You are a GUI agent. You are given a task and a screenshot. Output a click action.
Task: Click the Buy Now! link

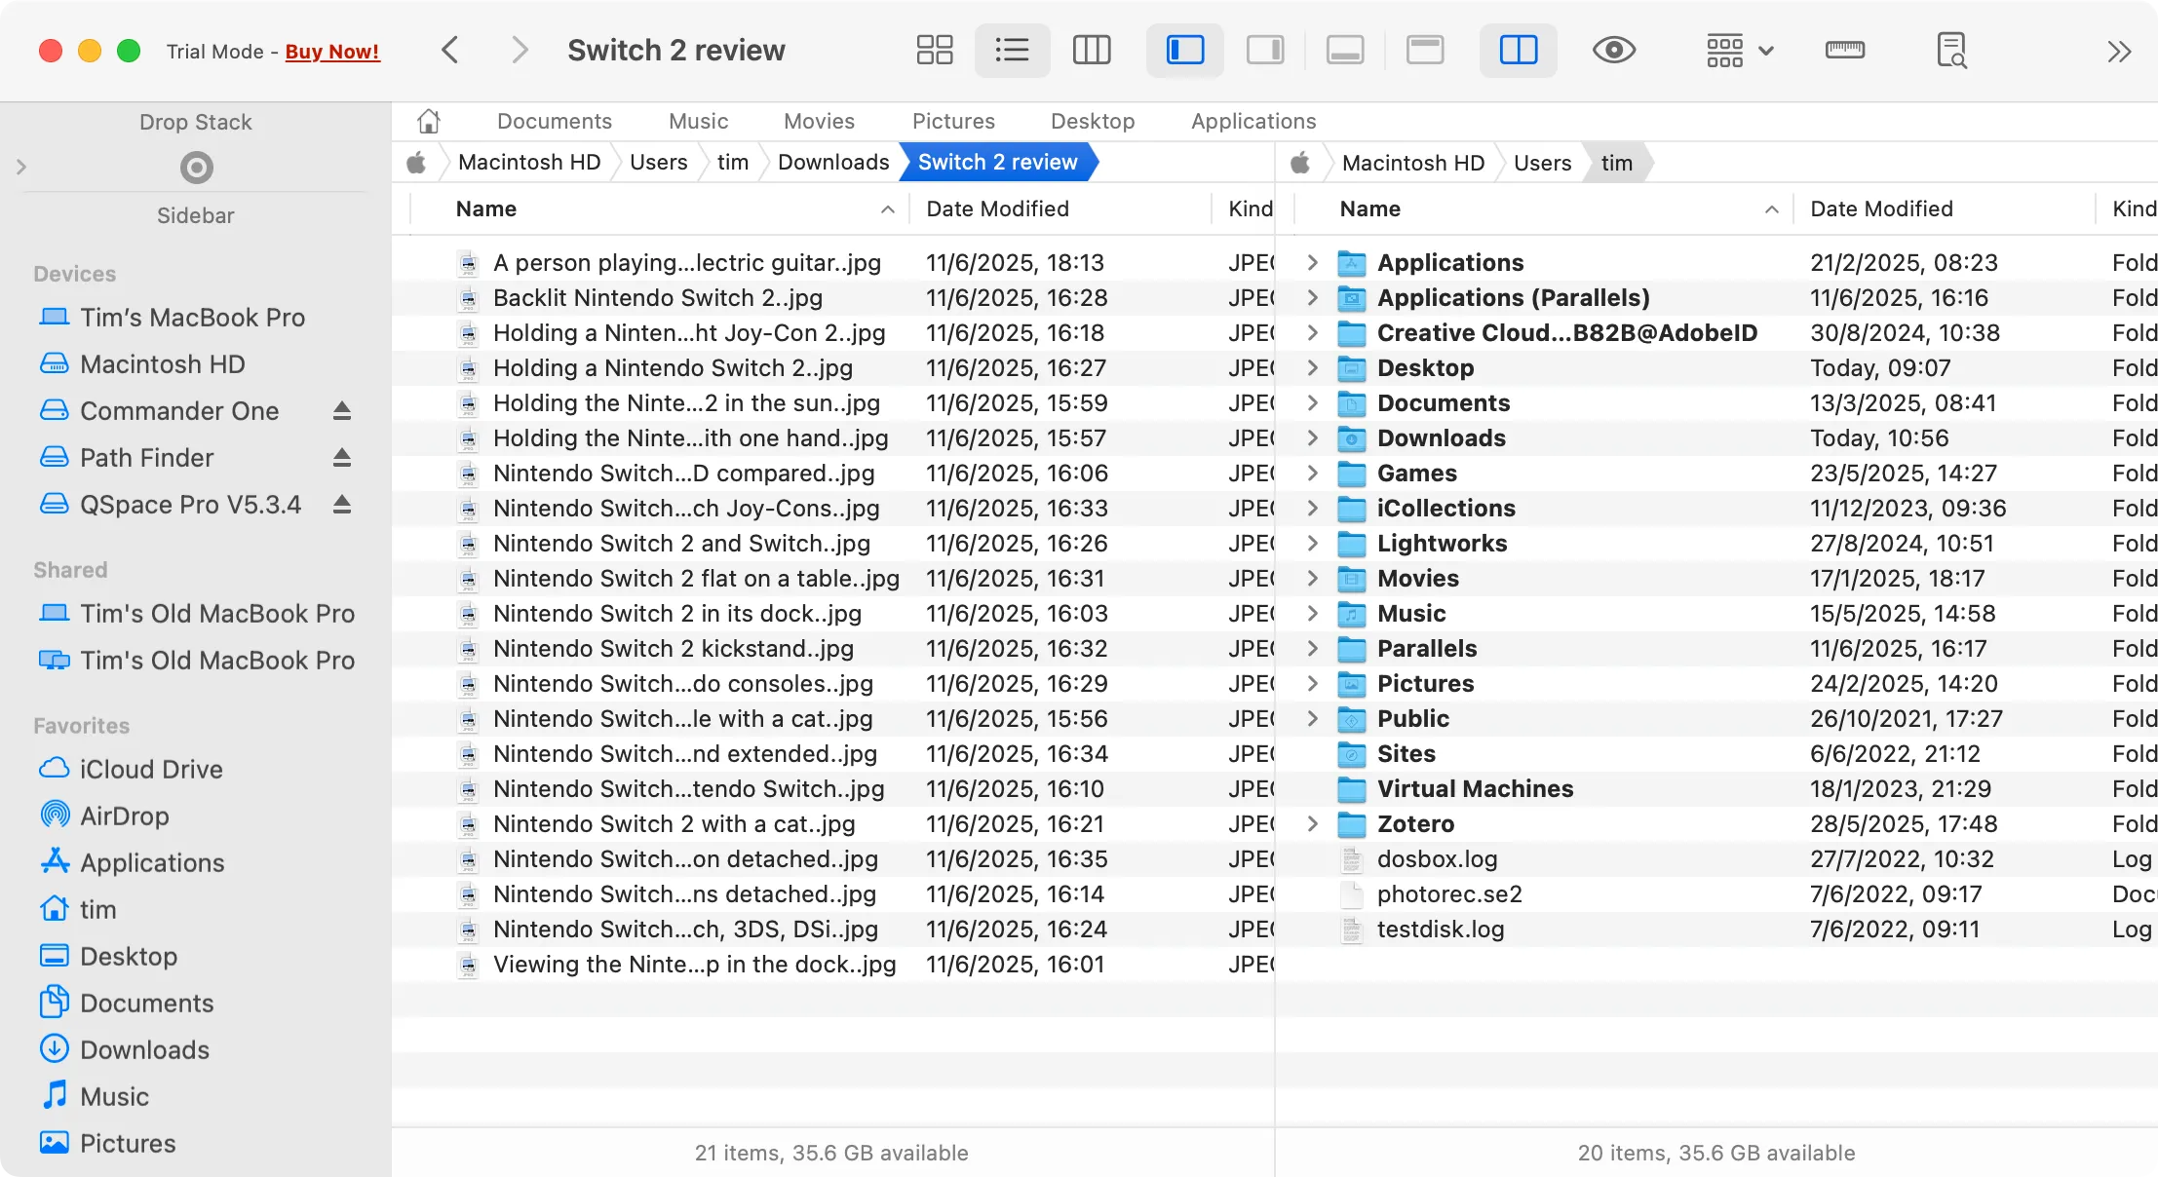pyautogui.click(x=331, y=51)
